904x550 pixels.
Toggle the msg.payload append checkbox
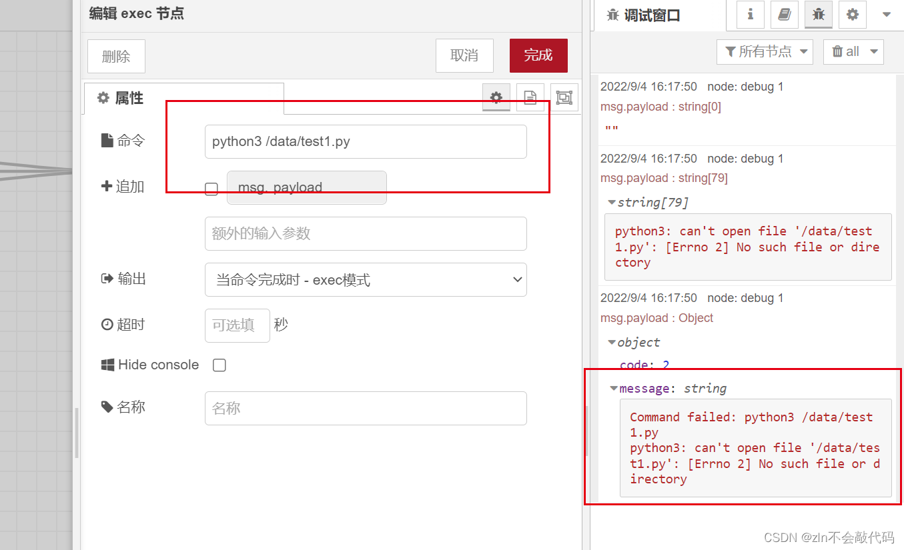point(211,189)
